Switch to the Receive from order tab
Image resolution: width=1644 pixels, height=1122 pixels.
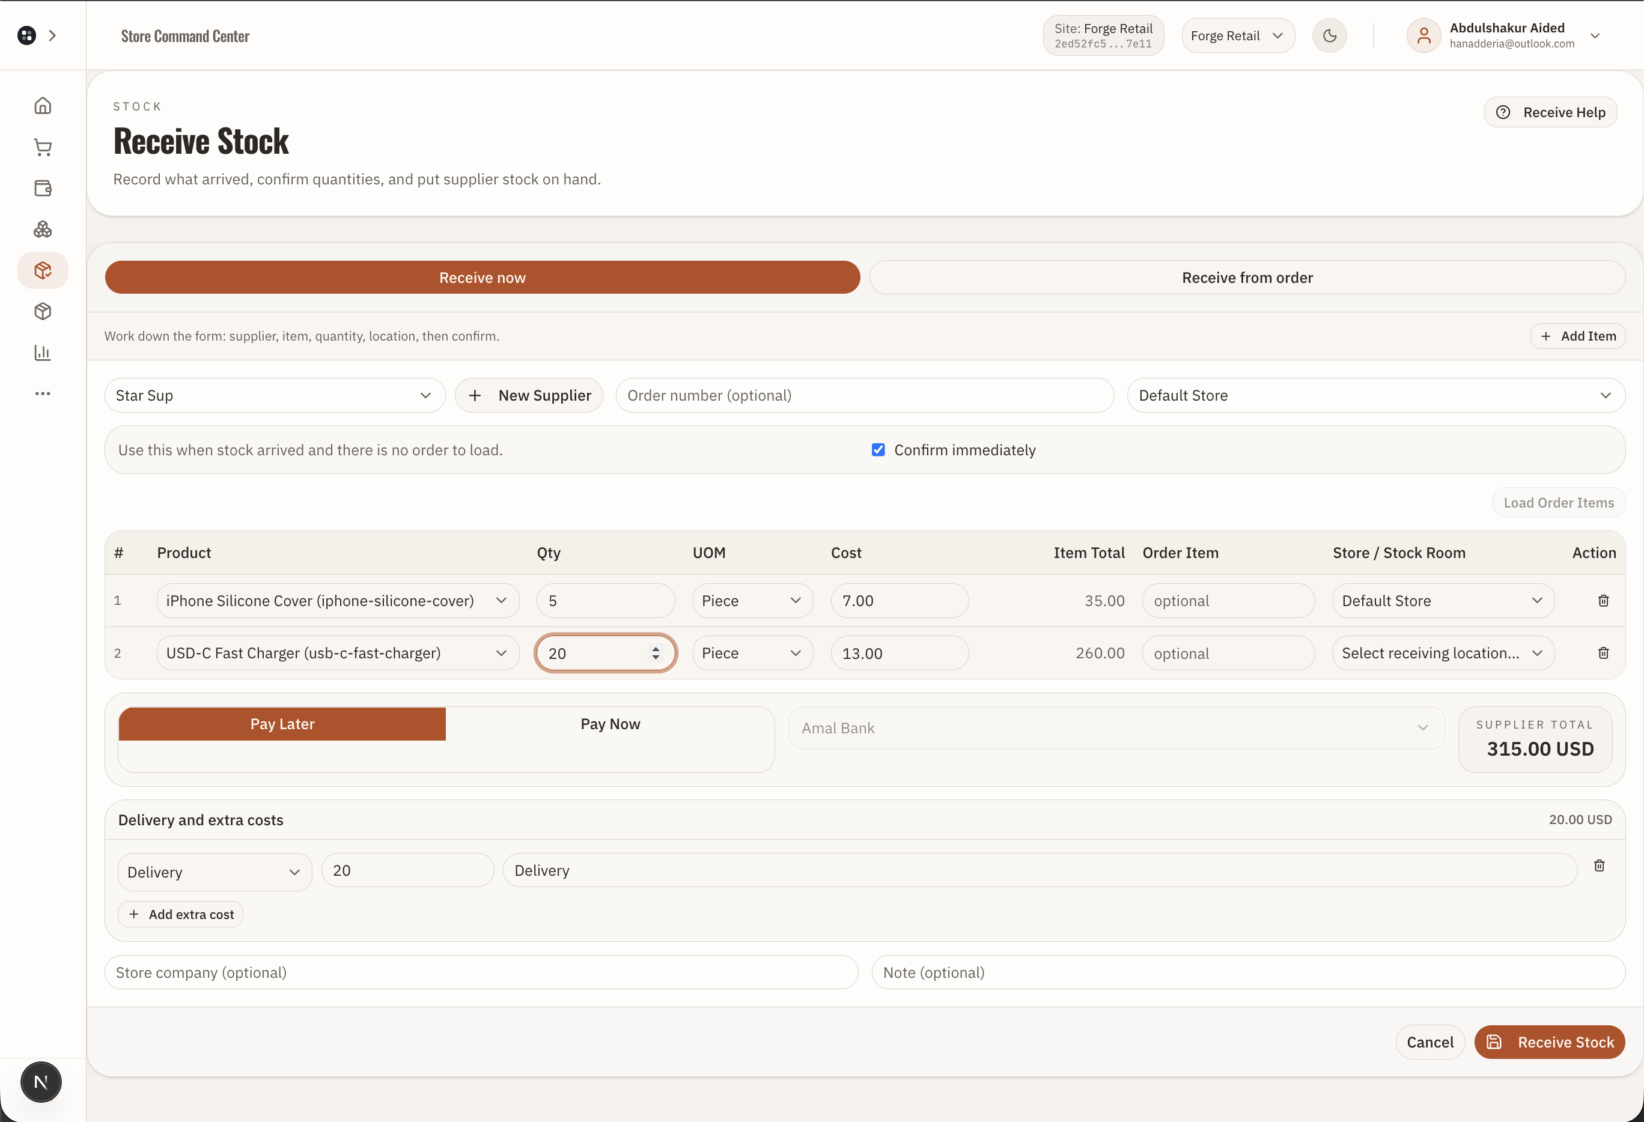pyautogui.click(x=1247, y=277)
